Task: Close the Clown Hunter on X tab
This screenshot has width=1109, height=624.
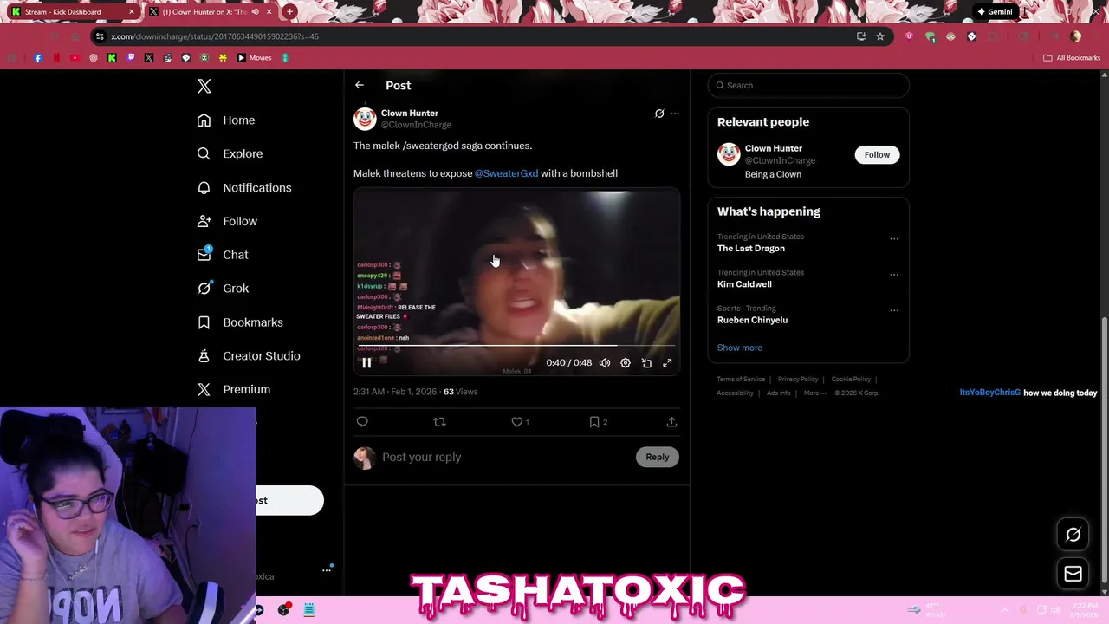Action: (269, 12)
